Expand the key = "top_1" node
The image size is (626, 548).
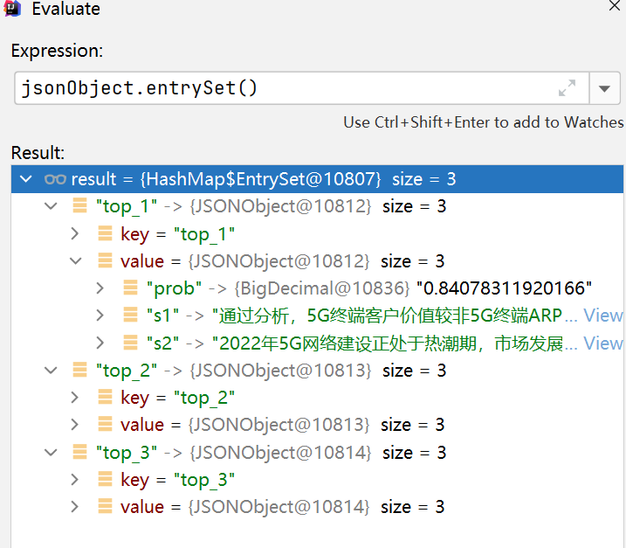(x=75, y=234)
